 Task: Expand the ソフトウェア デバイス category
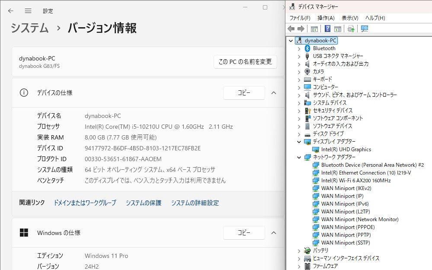299,126
